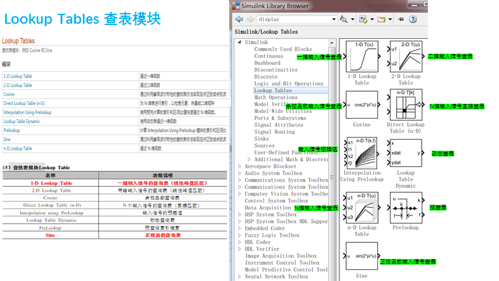Select Instrument Control Toolbox in tree
499x281 pixels.
pos(283,263)
